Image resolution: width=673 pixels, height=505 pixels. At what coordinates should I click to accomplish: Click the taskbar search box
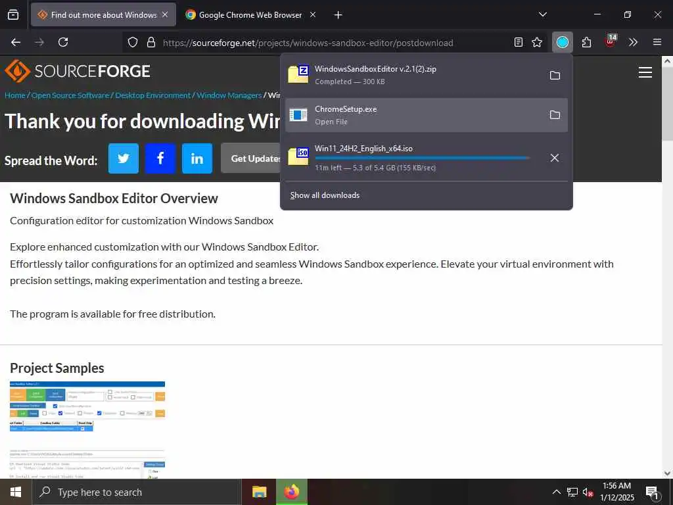click(x=137, y=492)
